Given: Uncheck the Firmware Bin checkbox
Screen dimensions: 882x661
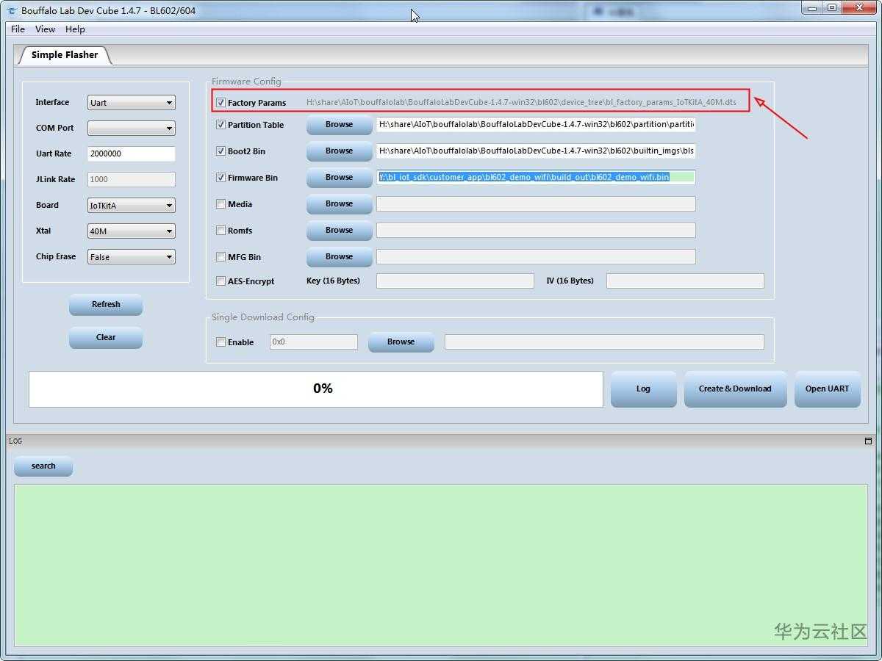Looking at the screenshot, I should click(x=220, y=178).
